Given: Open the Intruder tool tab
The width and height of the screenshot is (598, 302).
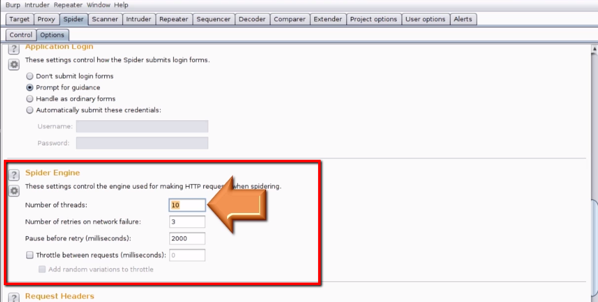Looking at the screenshot, I should coord(139,19).
